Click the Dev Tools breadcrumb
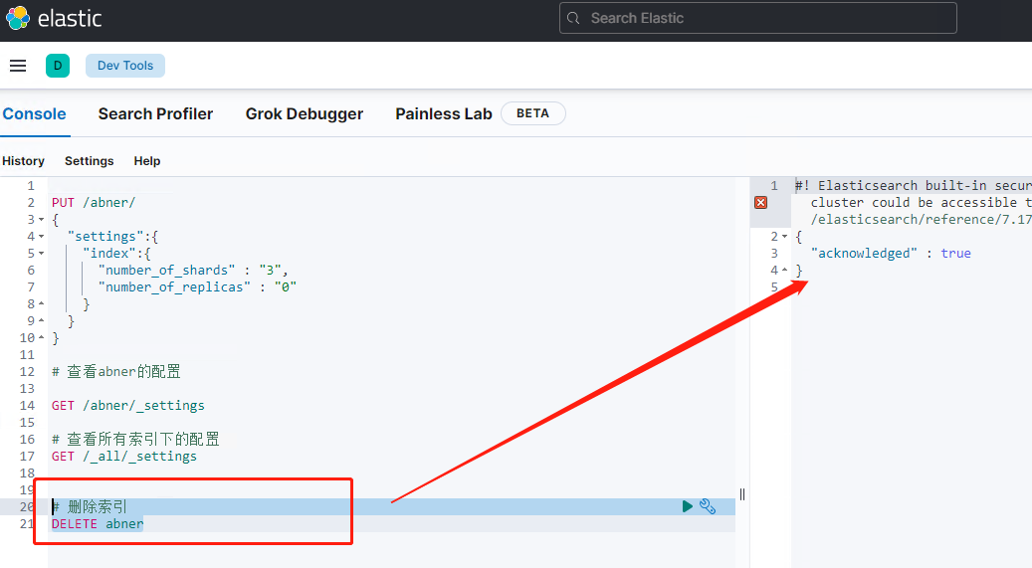 point(125,66)
